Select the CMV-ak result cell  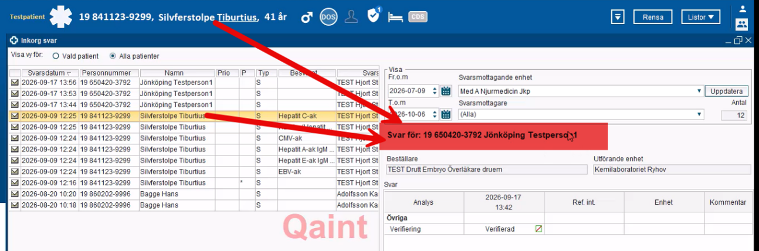point(306,138)
